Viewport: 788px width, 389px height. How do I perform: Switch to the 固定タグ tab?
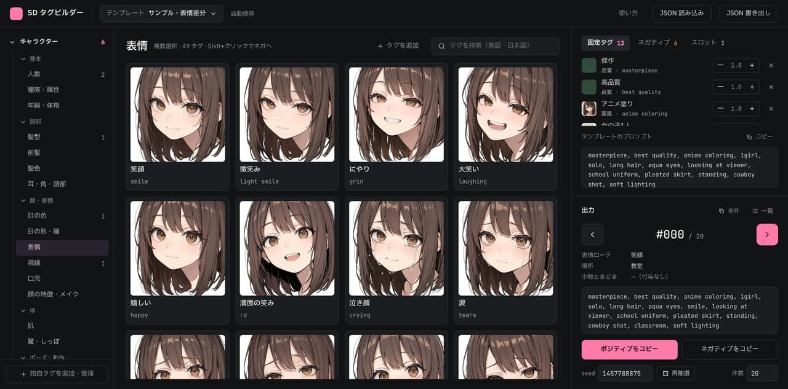(x=606, y=43)
